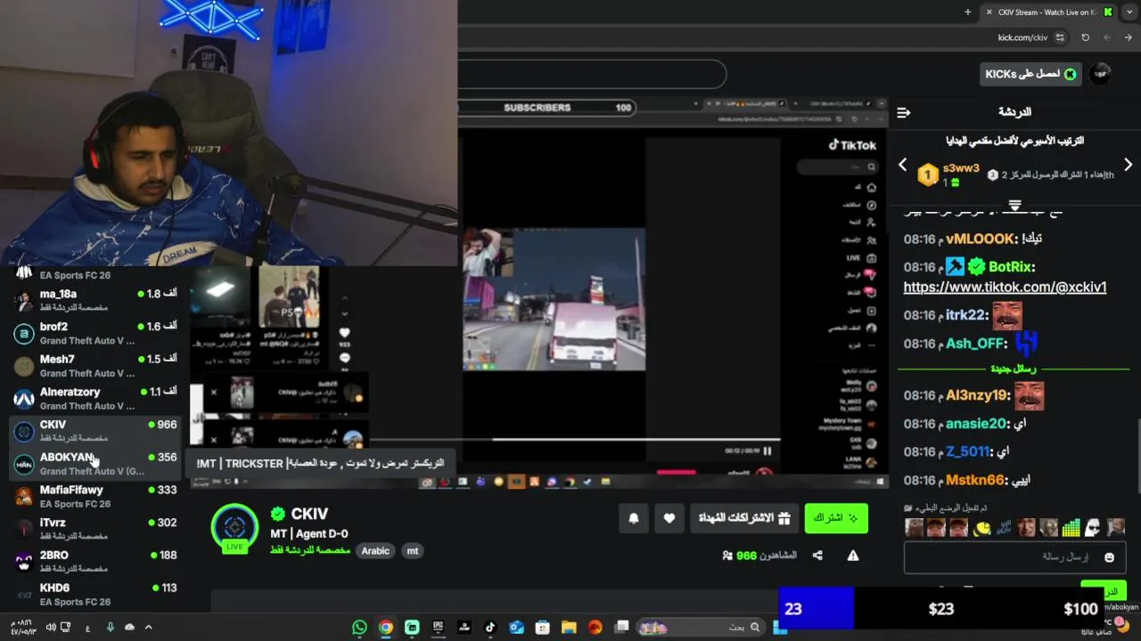Click the gifted subscriptions button

coord(744,518)
